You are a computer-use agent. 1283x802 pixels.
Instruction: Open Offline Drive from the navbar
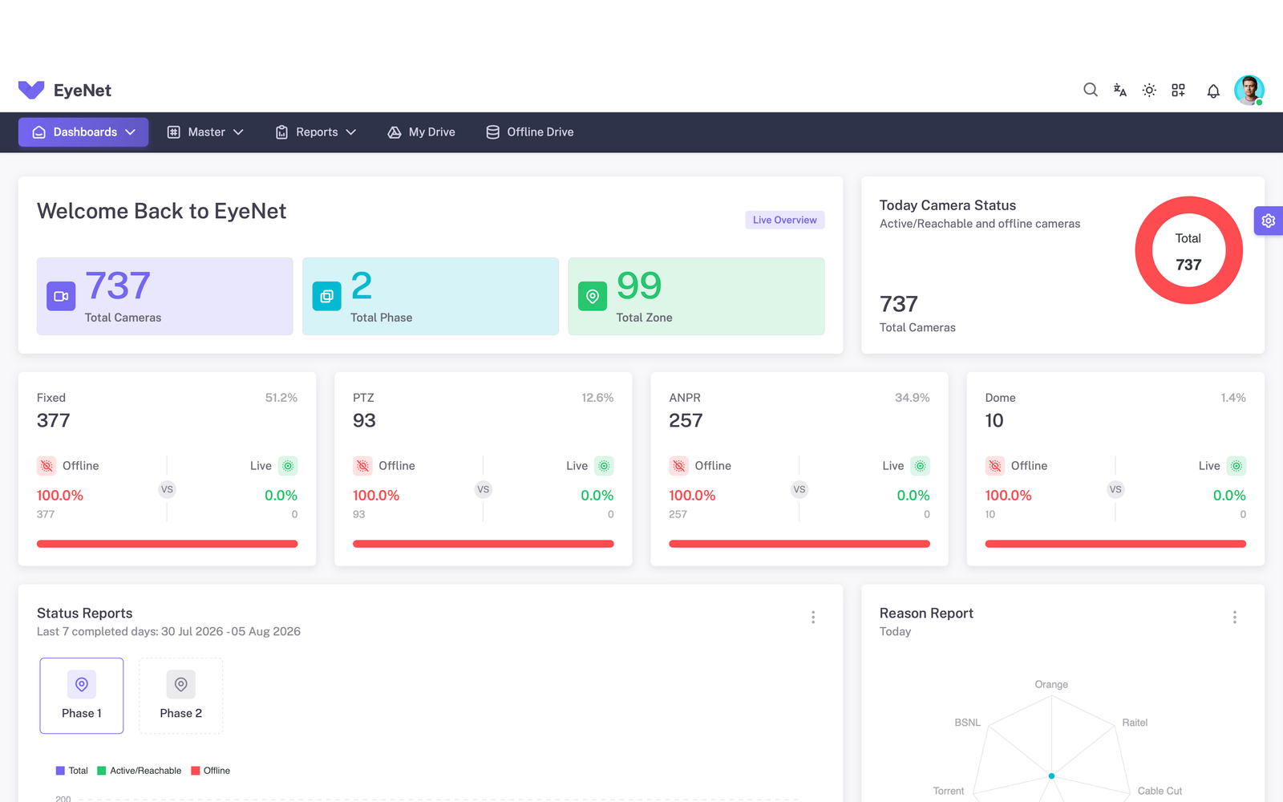pos(530,132)
